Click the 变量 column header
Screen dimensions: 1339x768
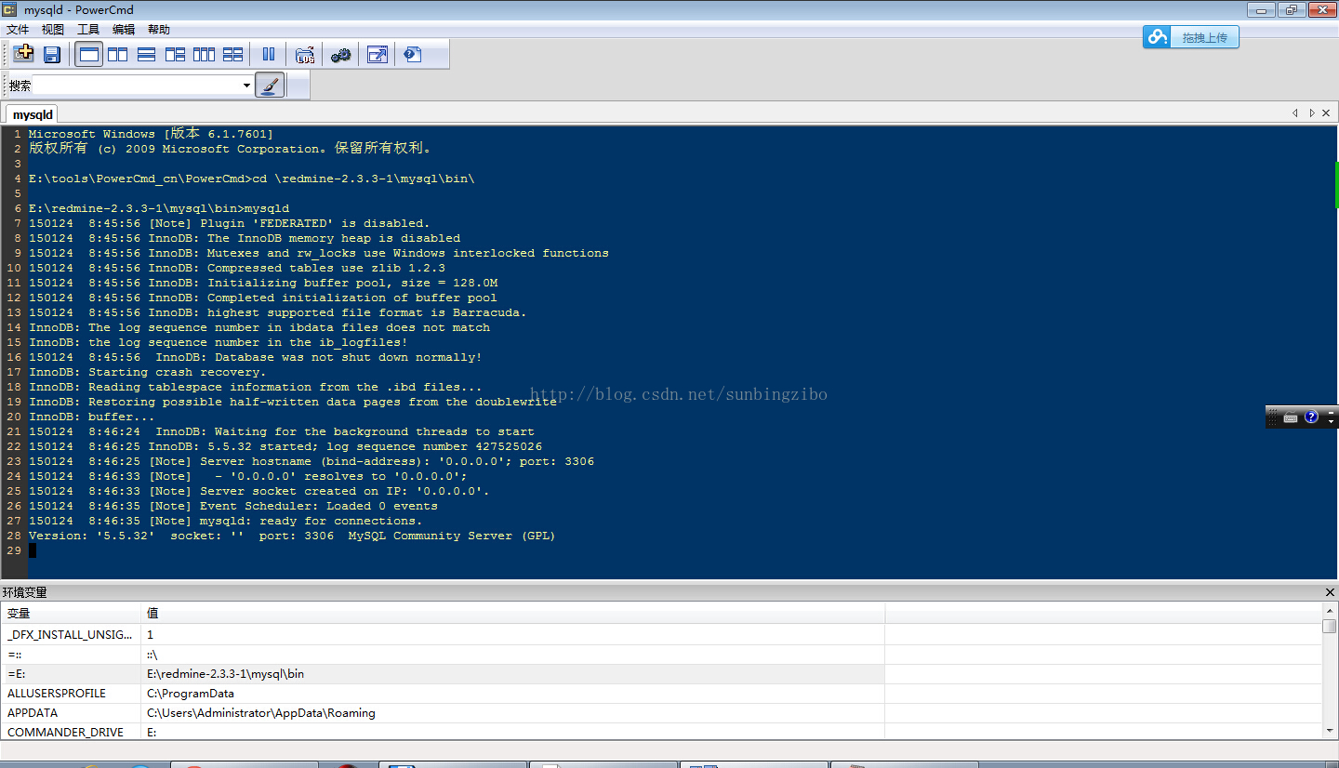[71, 613]
